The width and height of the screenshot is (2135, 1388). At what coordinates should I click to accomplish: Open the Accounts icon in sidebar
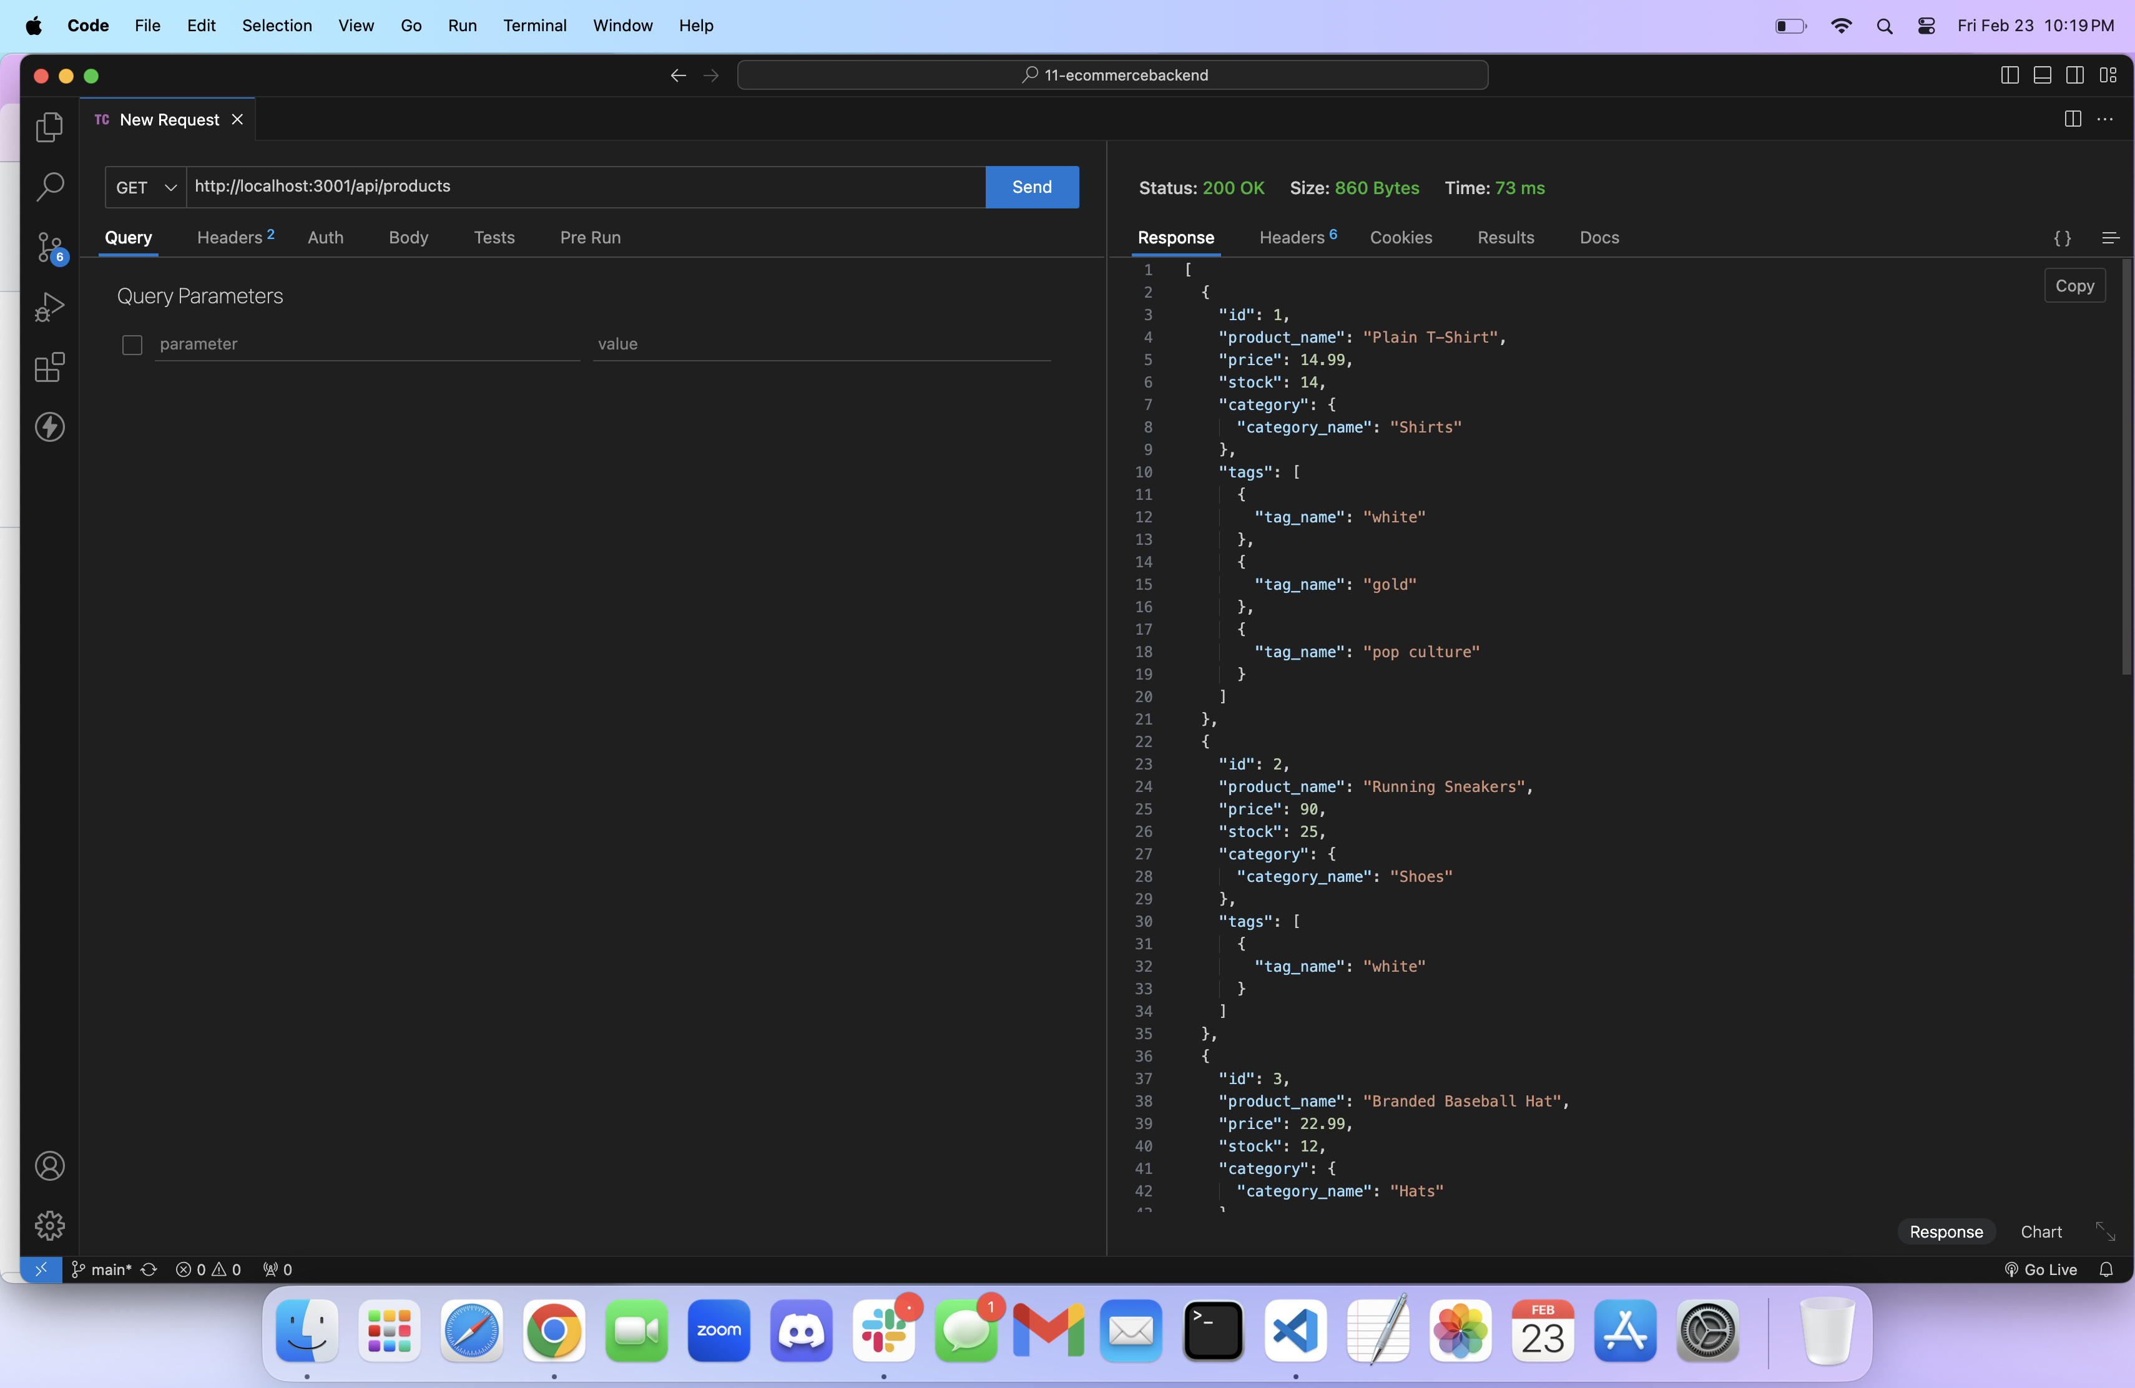(49, 1166)
